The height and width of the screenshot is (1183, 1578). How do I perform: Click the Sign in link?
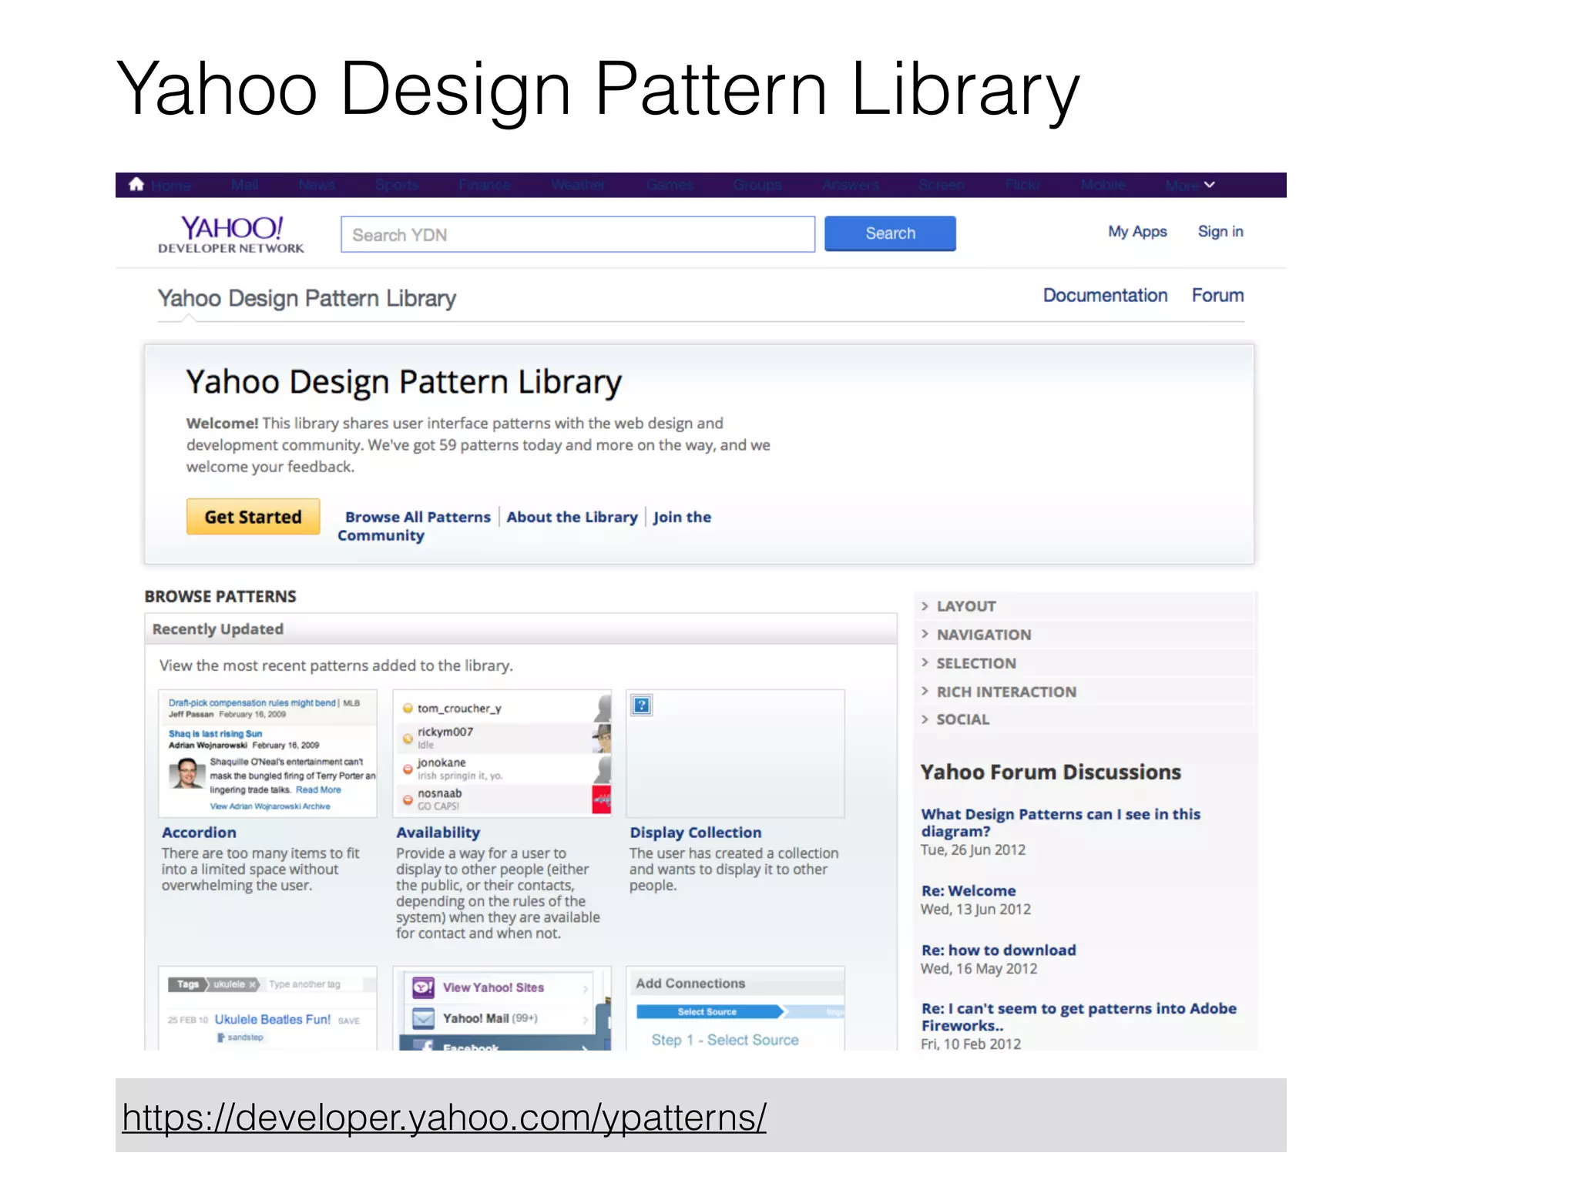click(1220, 232)
